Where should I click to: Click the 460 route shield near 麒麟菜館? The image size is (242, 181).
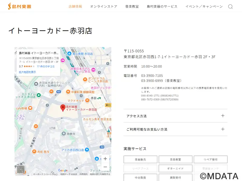(x=59, y=92)
